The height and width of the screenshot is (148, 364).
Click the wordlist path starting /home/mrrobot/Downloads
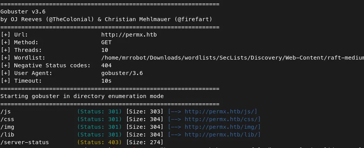(233, 58)
